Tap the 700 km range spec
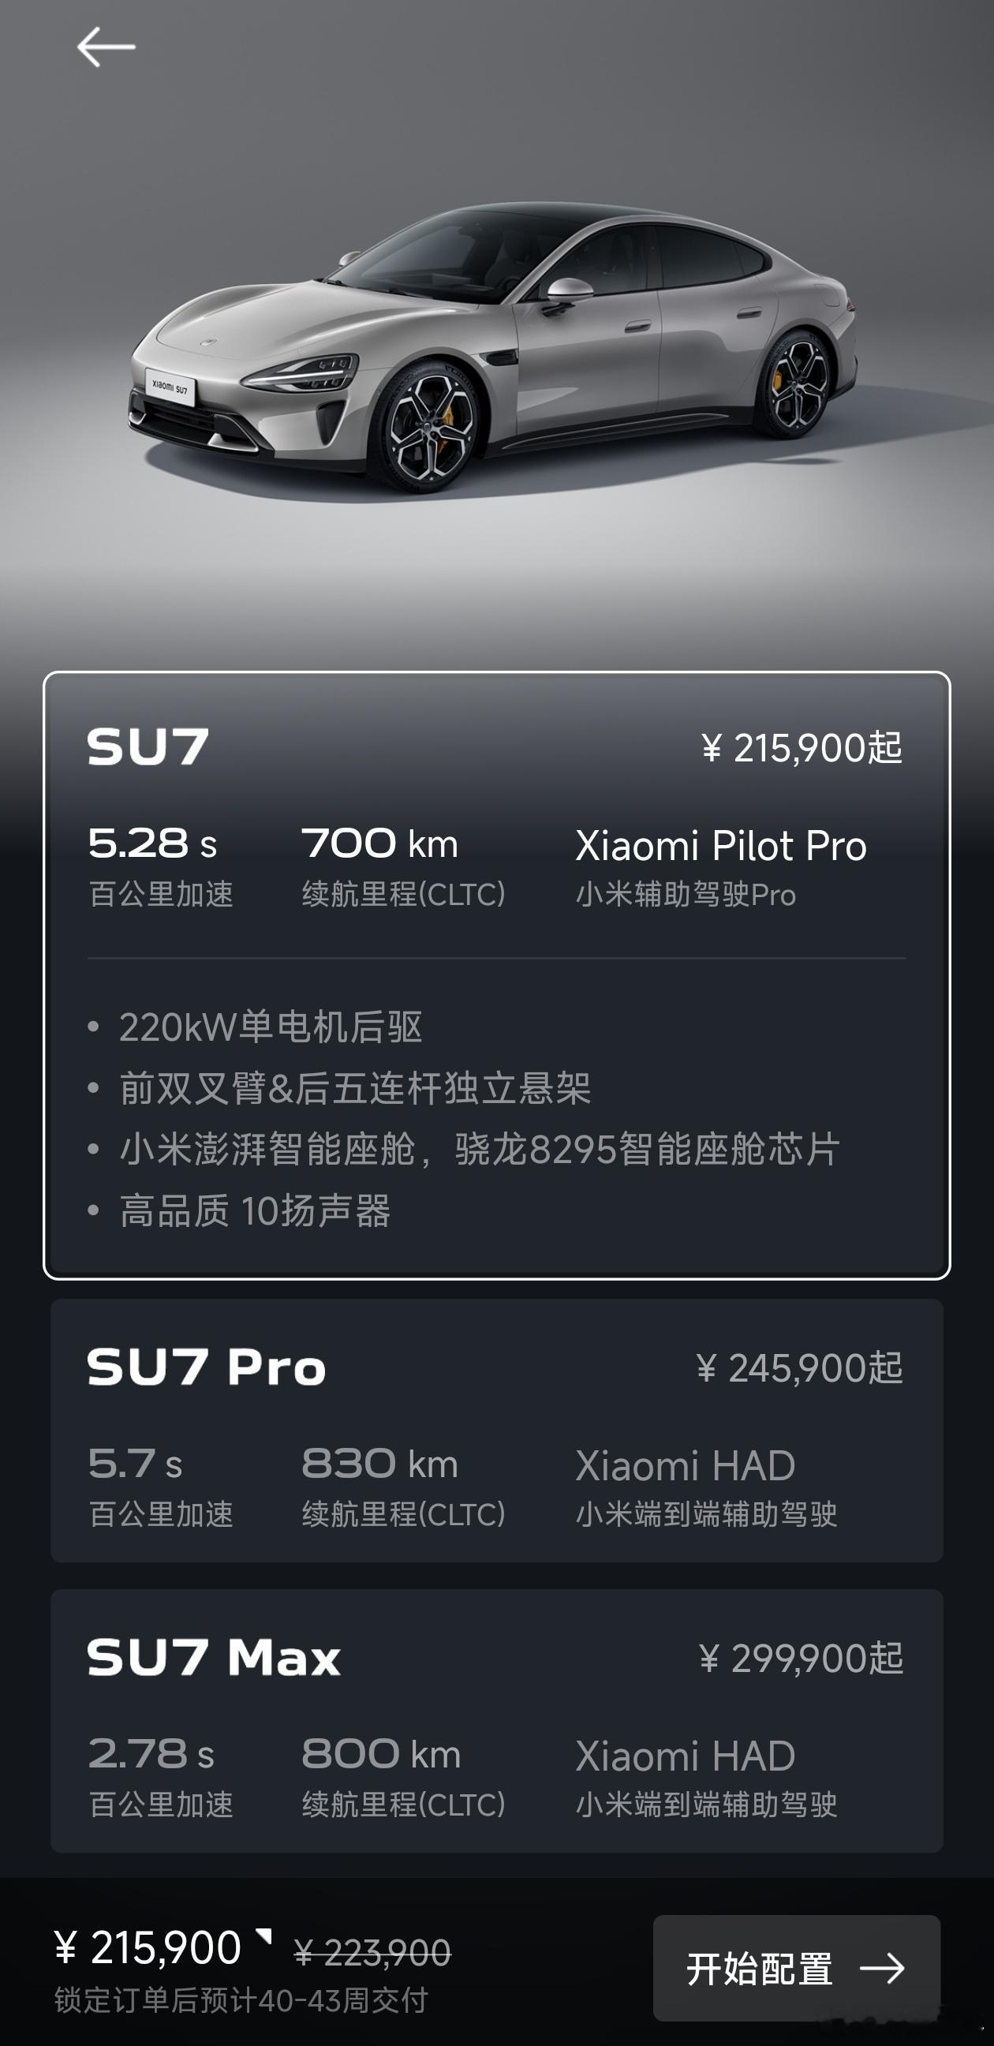 click(380, 843)
